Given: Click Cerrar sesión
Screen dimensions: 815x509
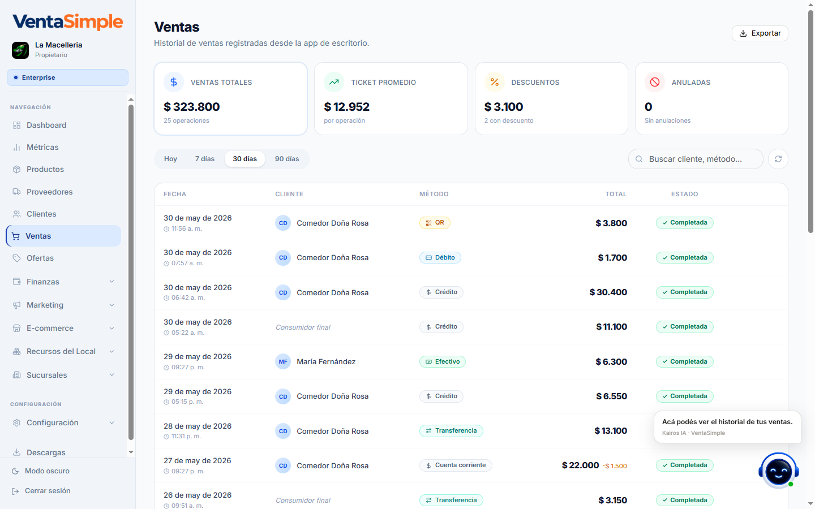Looking at the screenshot, I should [48, 491].
